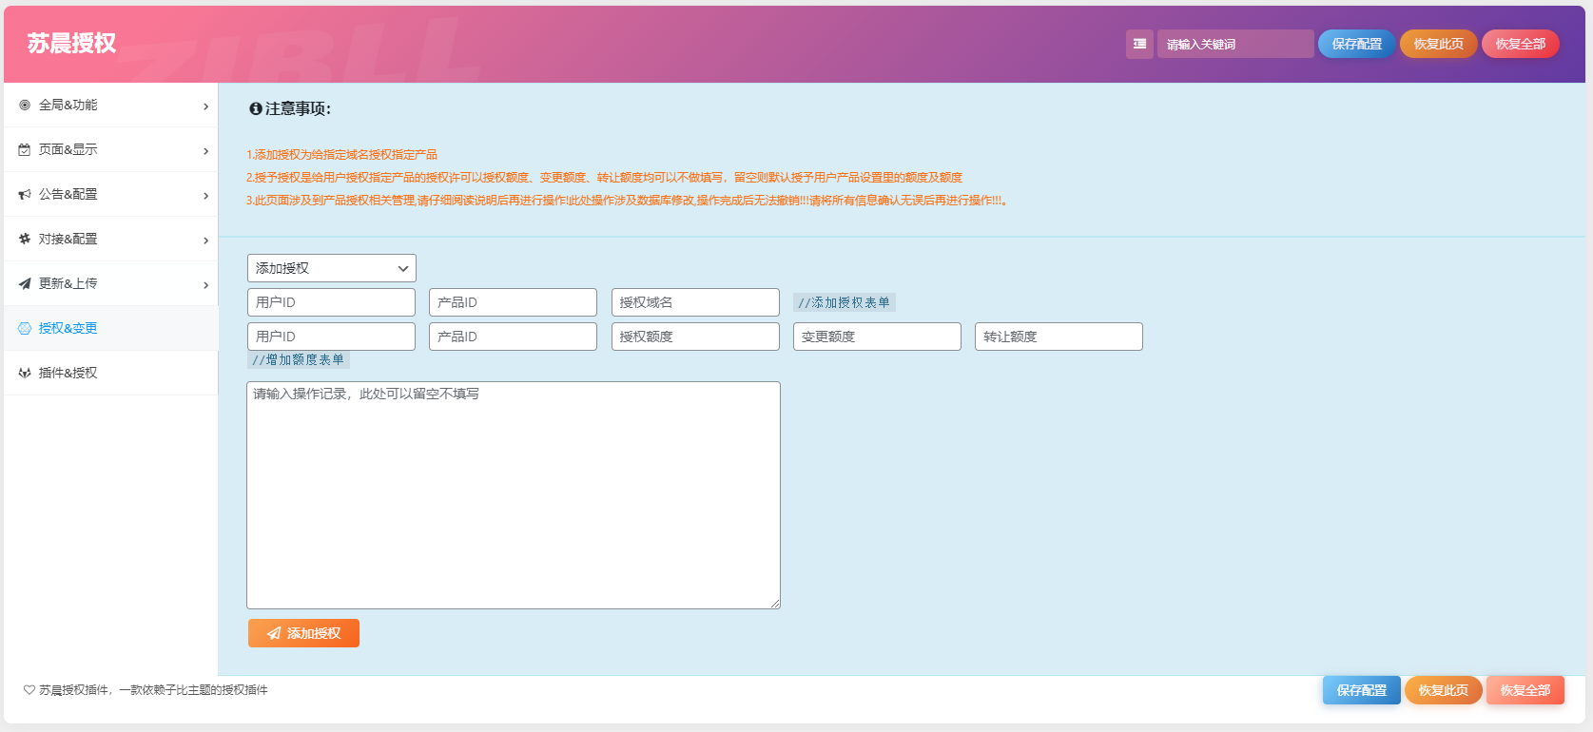Click the 全局&功能 target icon

tap(25, 105)
